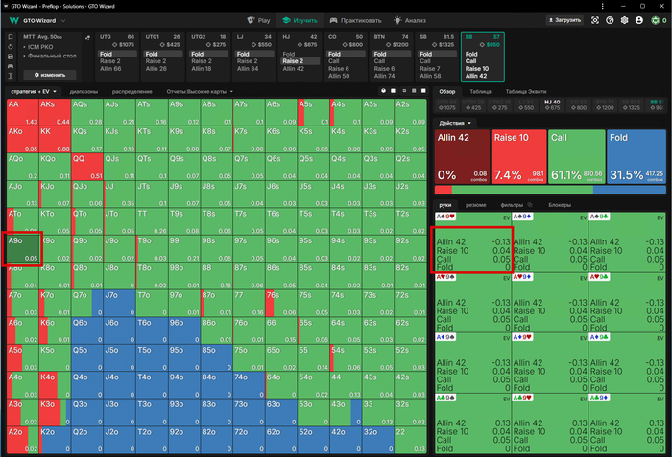Switch to the руки tab
This screenshot has height=457, width=672.
pyautogui.click(x=445, y=205)
